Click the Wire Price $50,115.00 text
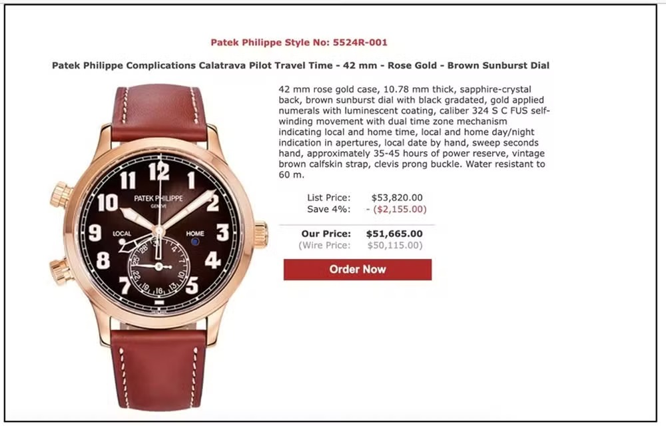Viewport: 666px width, 426px height. 395,245
